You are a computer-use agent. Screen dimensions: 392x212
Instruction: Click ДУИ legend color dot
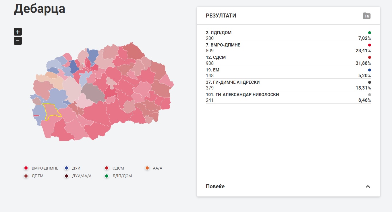(67, 168)
